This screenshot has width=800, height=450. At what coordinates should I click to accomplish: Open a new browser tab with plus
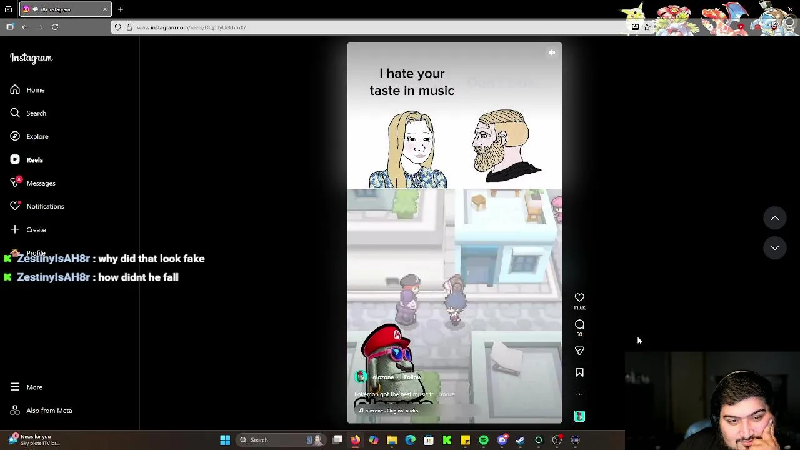pyautogui.click(x=121, y=9)
